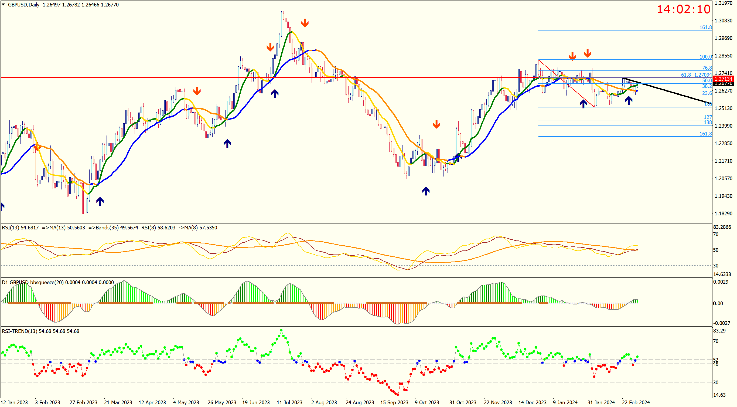This screenshot has height=407, width=737.
Task: Click the red 14:02:10 countdown timer
Action: coord(683,9)
